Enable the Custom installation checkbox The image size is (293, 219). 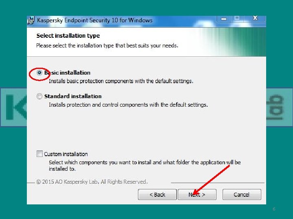pos(39,154)
